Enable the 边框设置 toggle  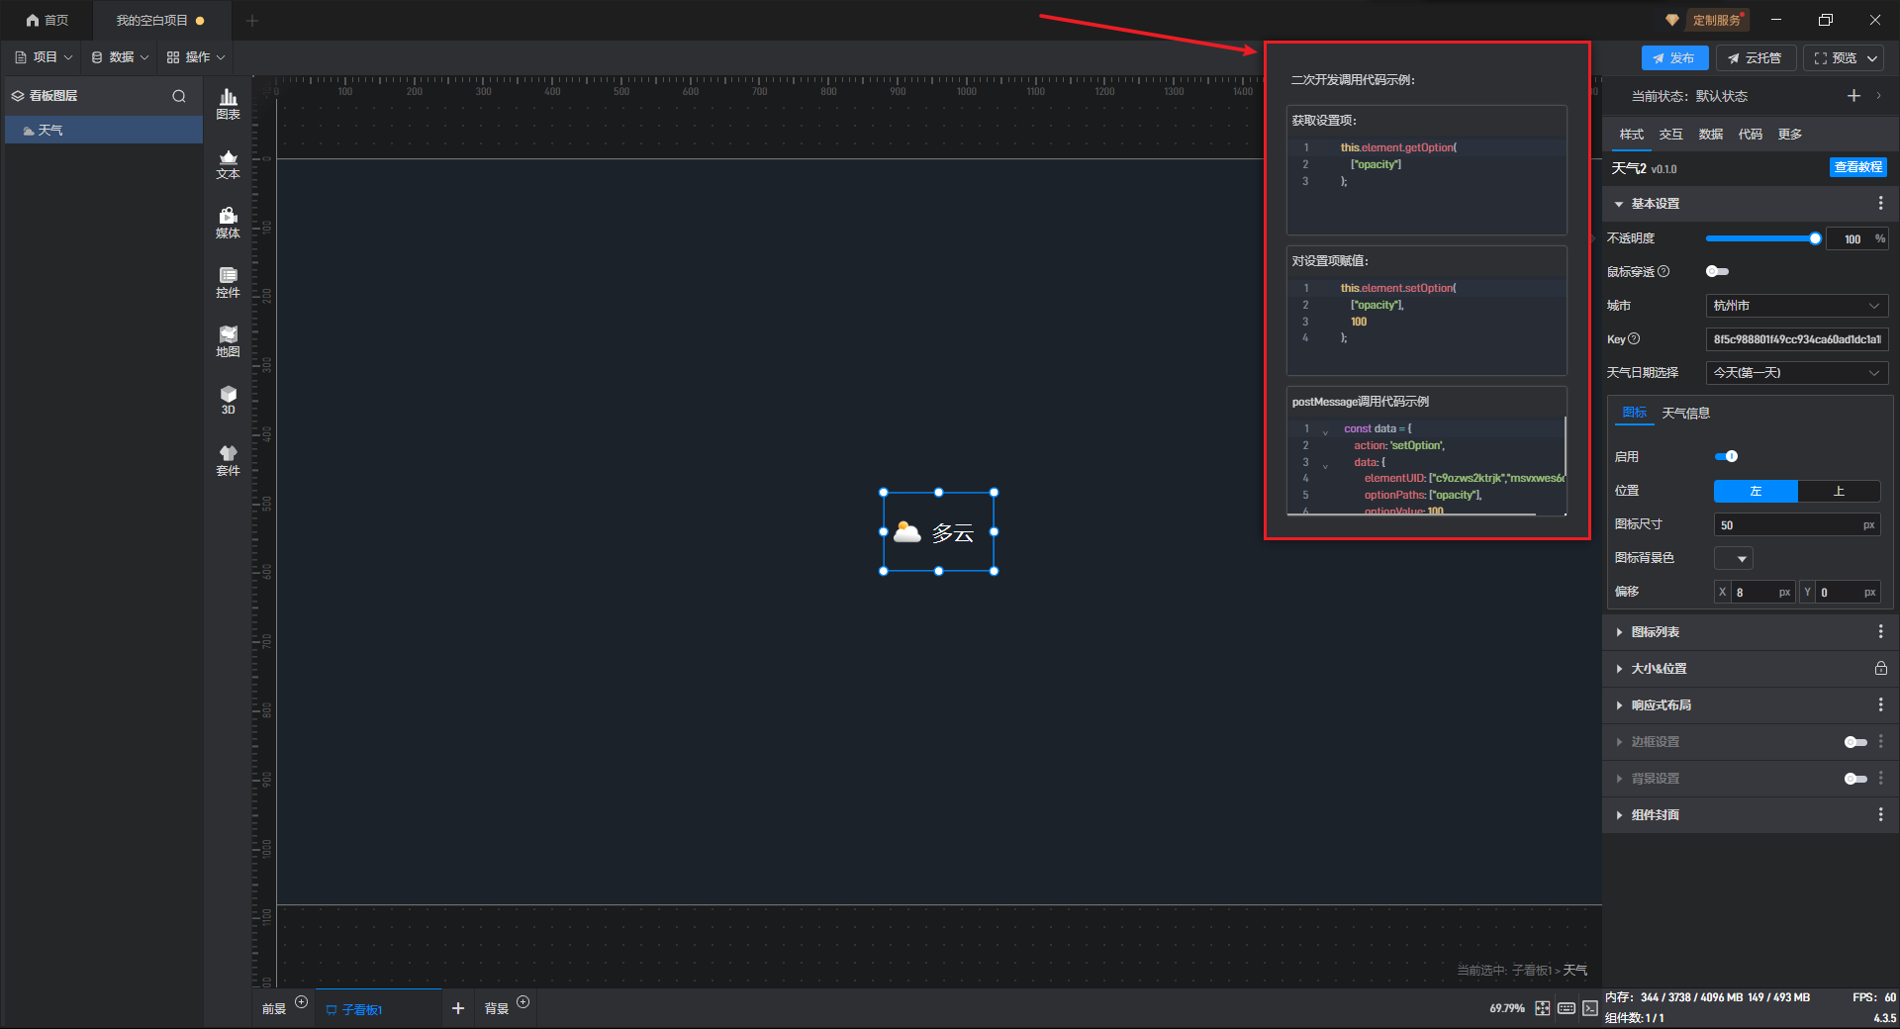1854,742
